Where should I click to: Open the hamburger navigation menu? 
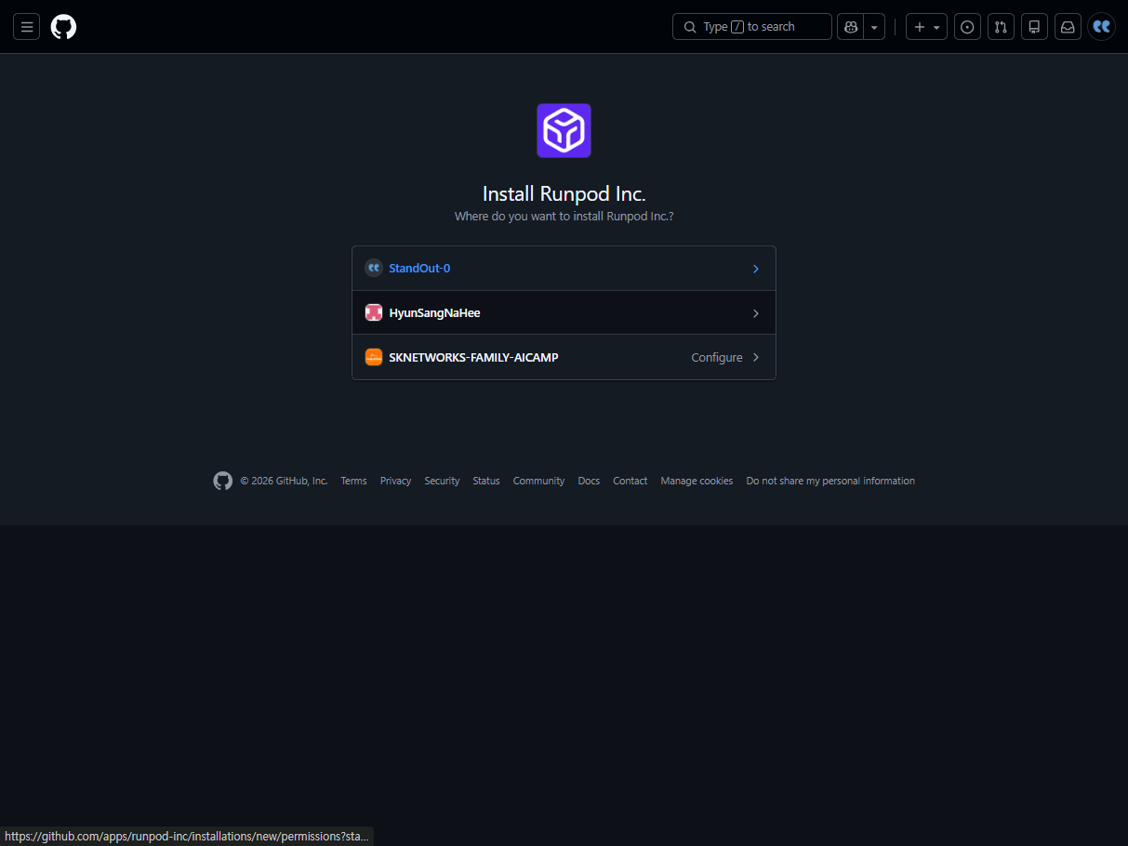[x=26, y=27]
